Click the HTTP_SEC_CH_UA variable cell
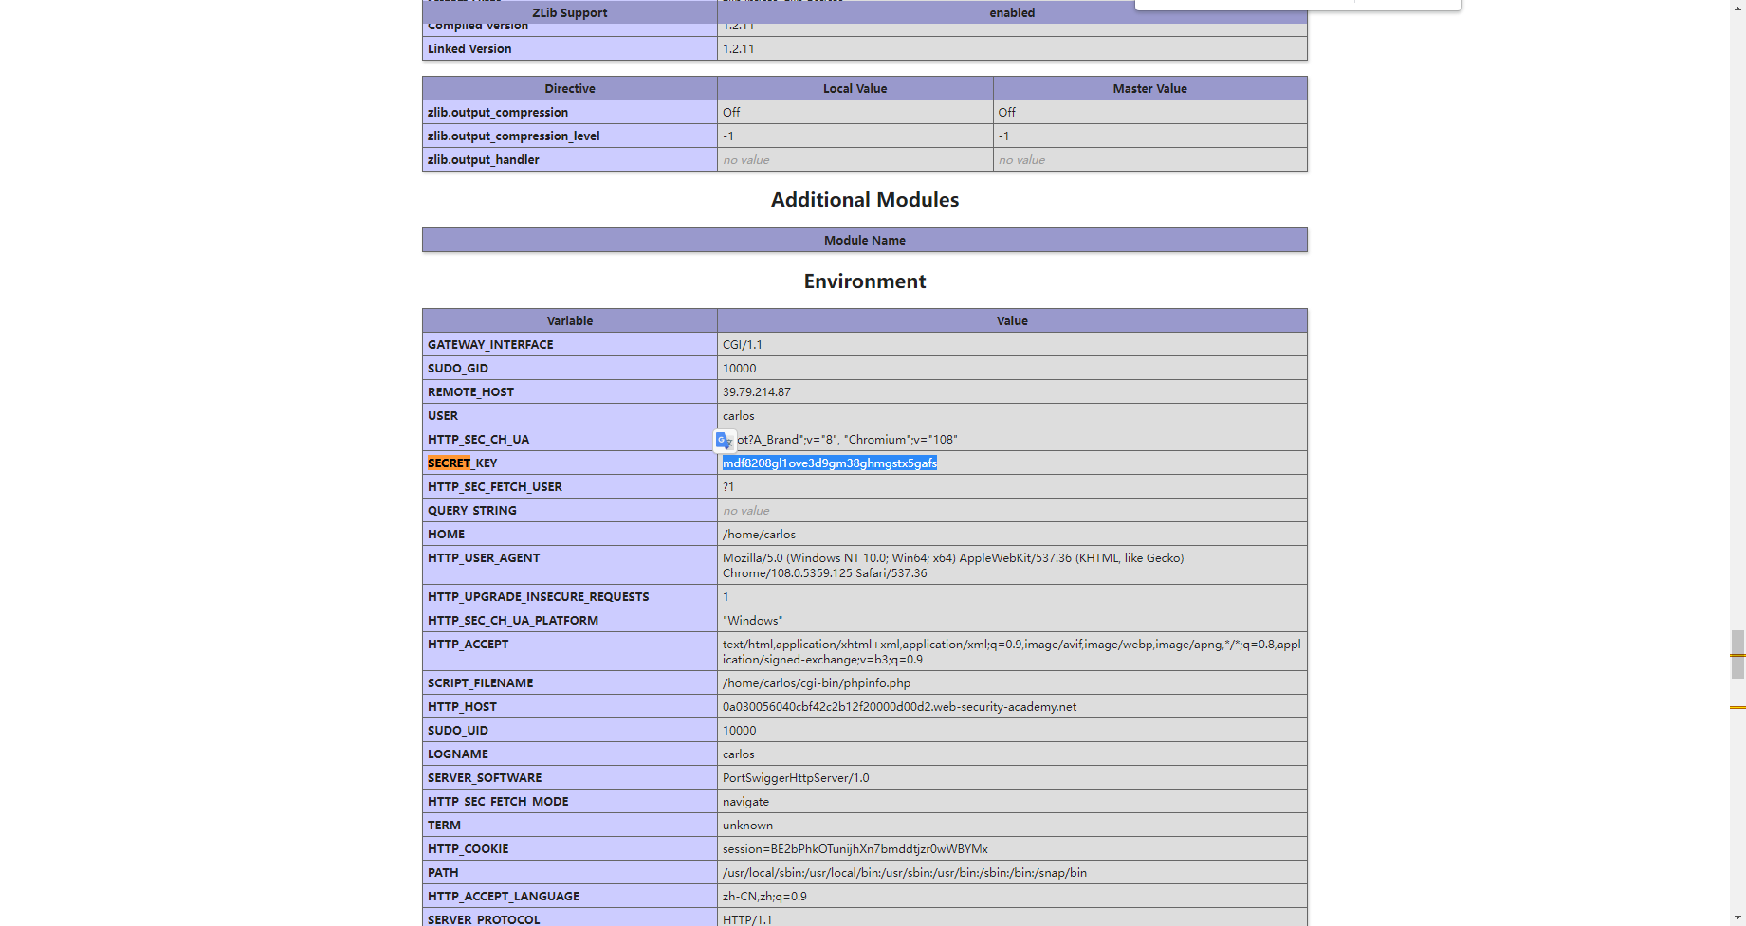Image resolution: width=1746 pixels, height=926 pixels. pos(570,440)
